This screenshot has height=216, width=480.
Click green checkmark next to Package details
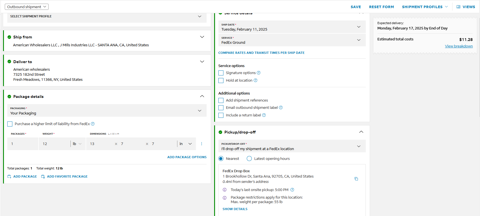[x=9, y=96]
